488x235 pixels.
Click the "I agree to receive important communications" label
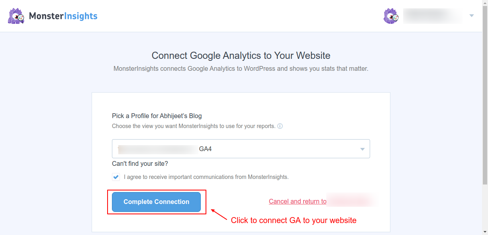206,177
